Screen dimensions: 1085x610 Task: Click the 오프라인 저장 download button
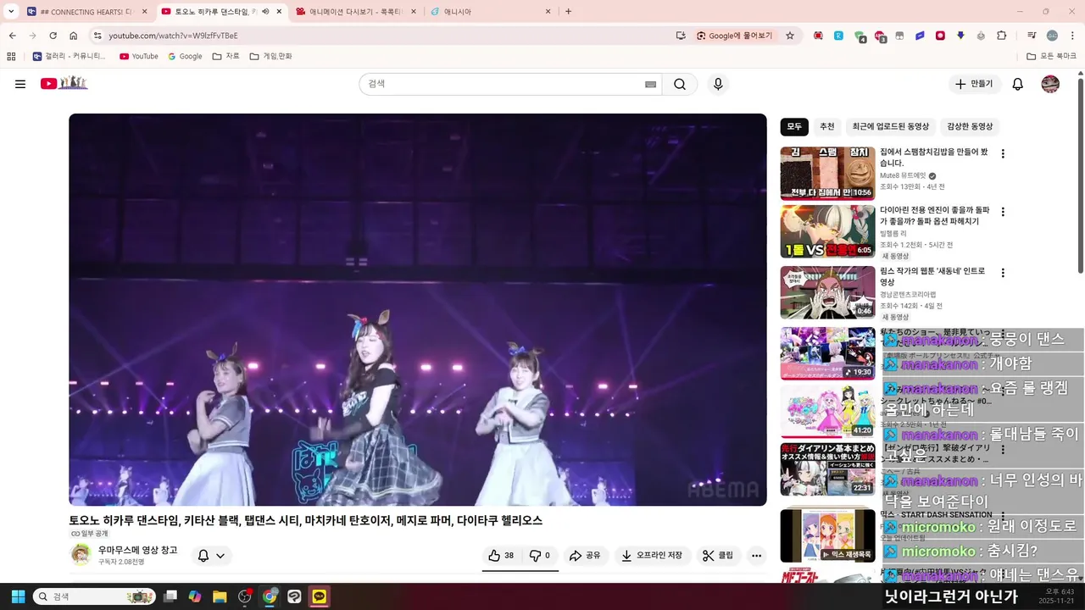pos(652,556)
